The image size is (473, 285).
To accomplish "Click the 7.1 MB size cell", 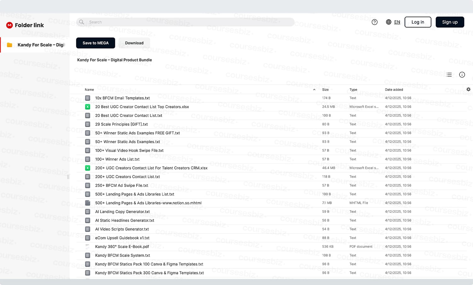I will (x=327, y=203).
